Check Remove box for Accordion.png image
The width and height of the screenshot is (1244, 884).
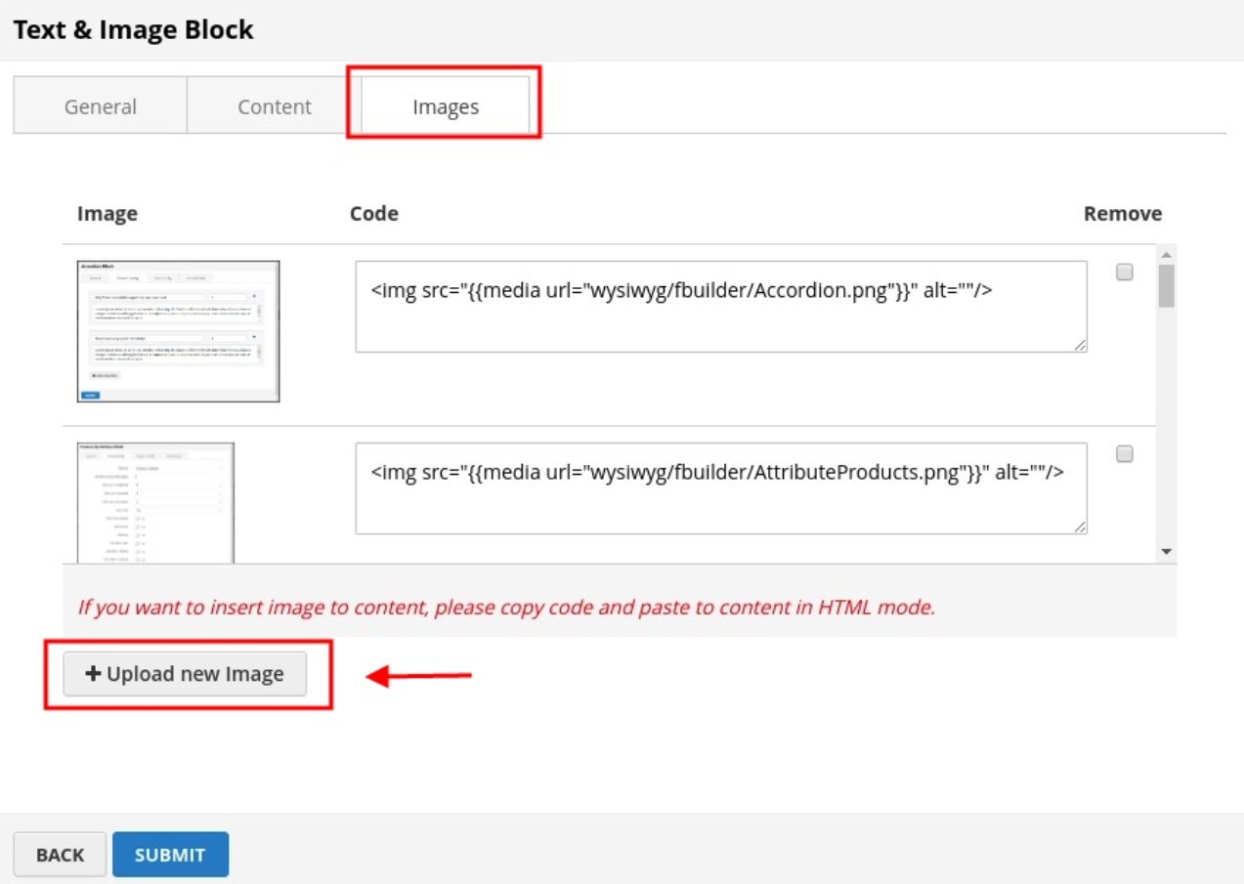[1125, 273]
